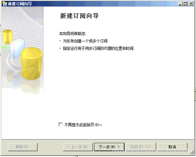The image size is (196, 157).
Task: Click the wizard icon in the title bar
Action: 5,4
